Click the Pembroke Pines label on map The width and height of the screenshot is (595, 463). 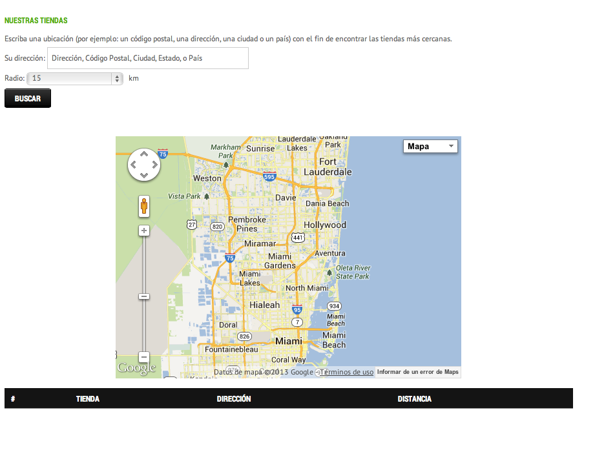click(x=247, y=224)
